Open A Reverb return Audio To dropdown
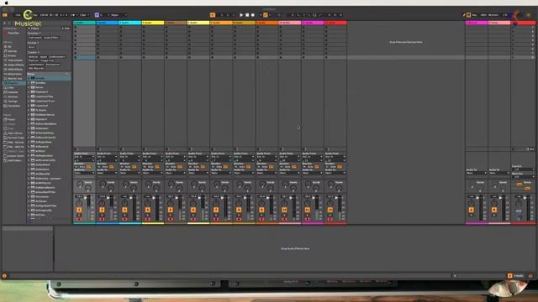538x302 pixels. click(477, 173)
